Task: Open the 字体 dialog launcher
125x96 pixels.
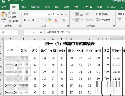Action: [68, 26]
